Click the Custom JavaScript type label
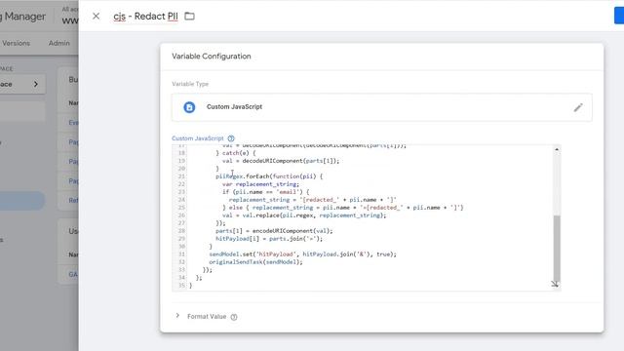 pos(234,106)
